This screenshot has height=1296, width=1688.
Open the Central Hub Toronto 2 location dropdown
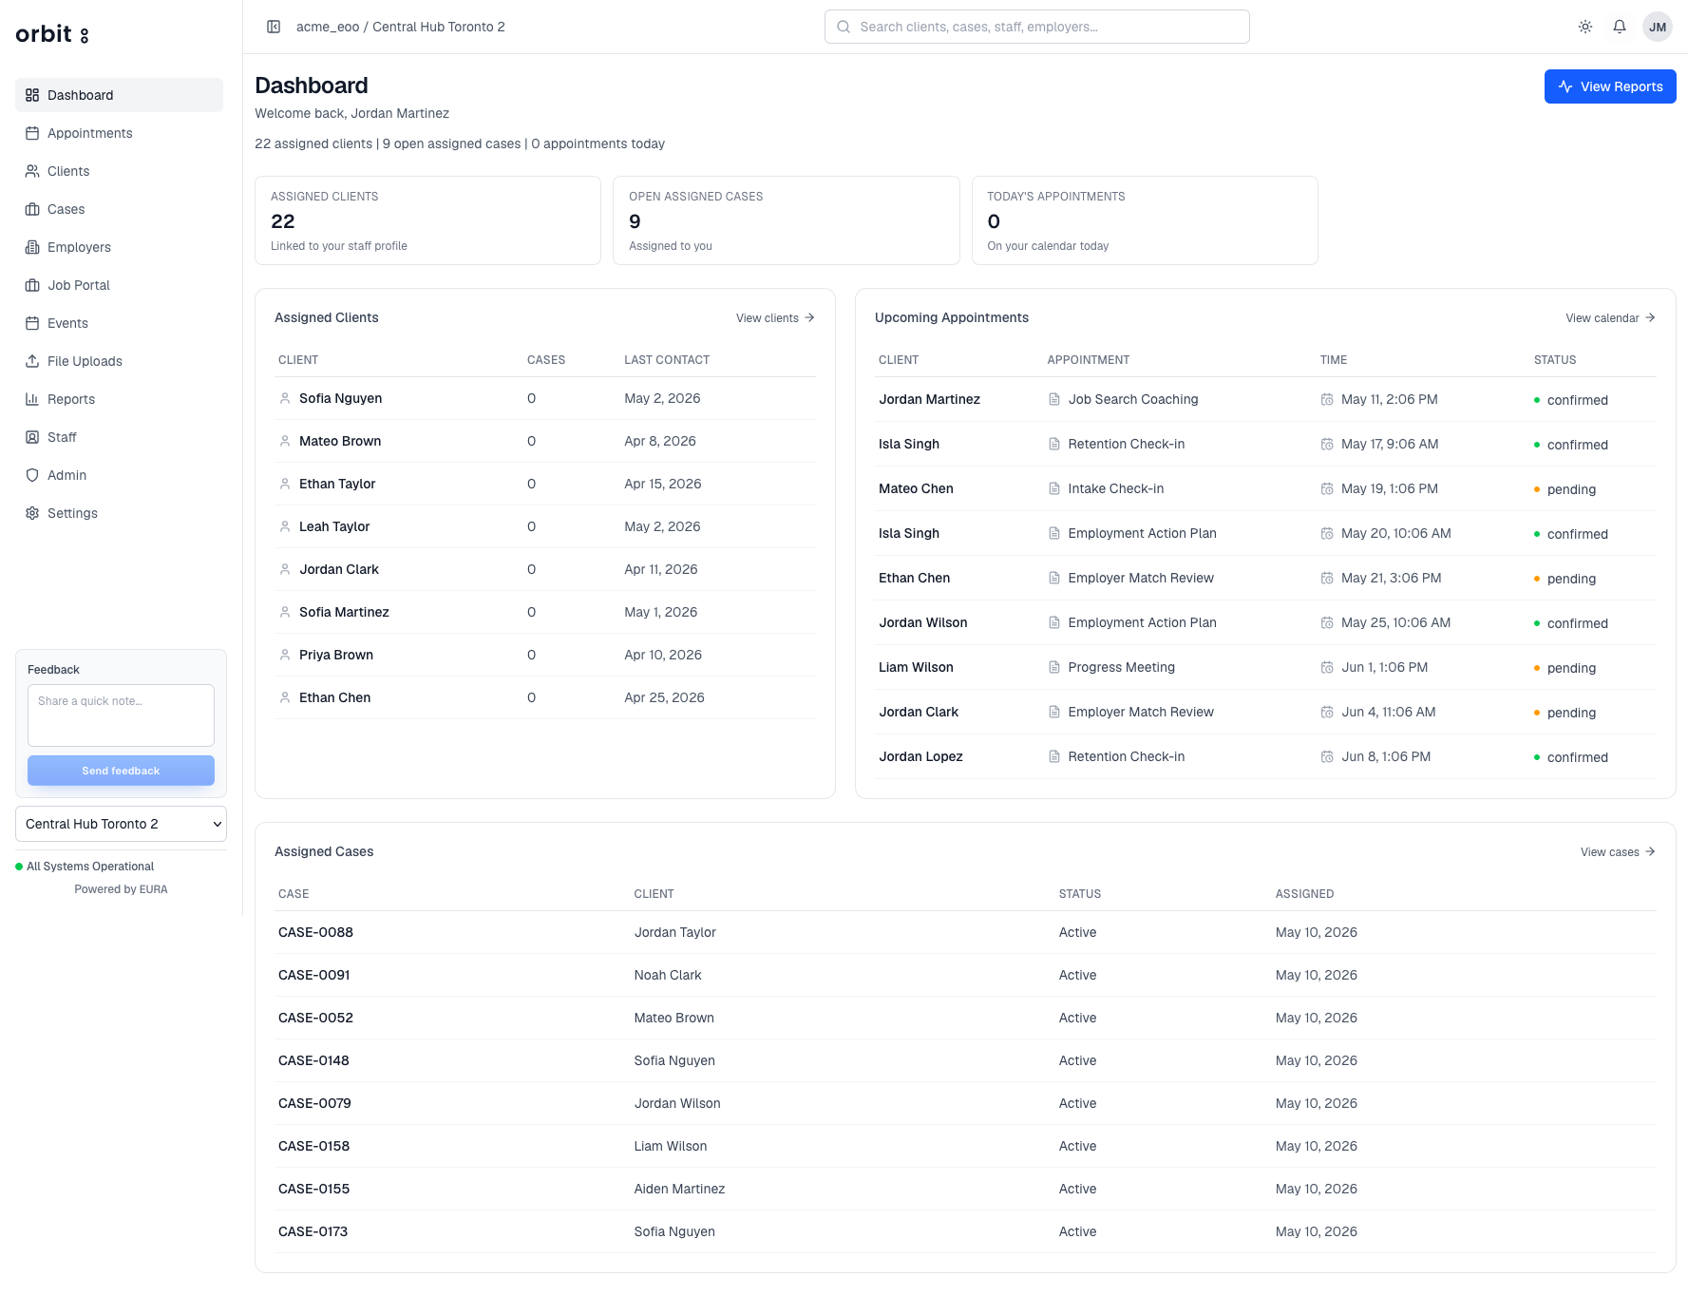click(x=121, y=824)
